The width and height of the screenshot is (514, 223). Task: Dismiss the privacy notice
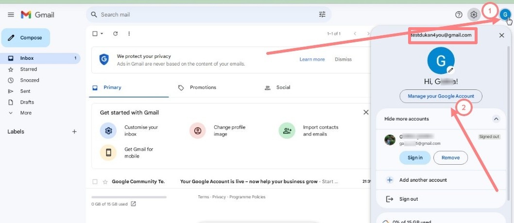[343, 59]
